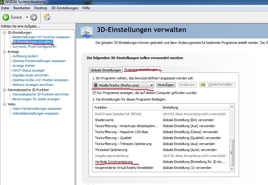
Task: Open the Mozilla Firefox program dropdown
Action: click(x=123, y=85)
